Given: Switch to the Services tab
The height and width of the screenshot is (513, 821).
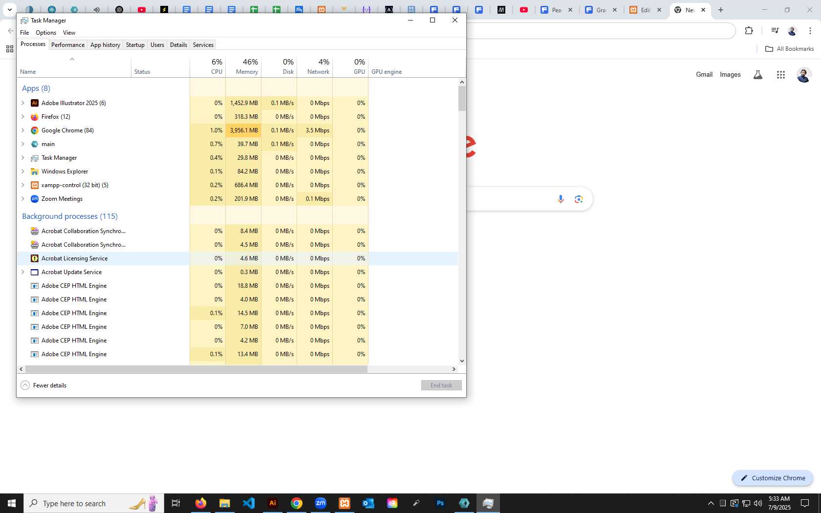Looking at the screenshot, I should [203, 45].
